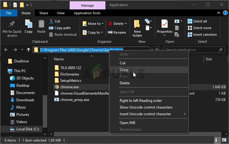Image resolution: width=229 pixels, height=144 pixels.
Task: Click the Paste clipboard icon
Action: click(x=41, y=24)
